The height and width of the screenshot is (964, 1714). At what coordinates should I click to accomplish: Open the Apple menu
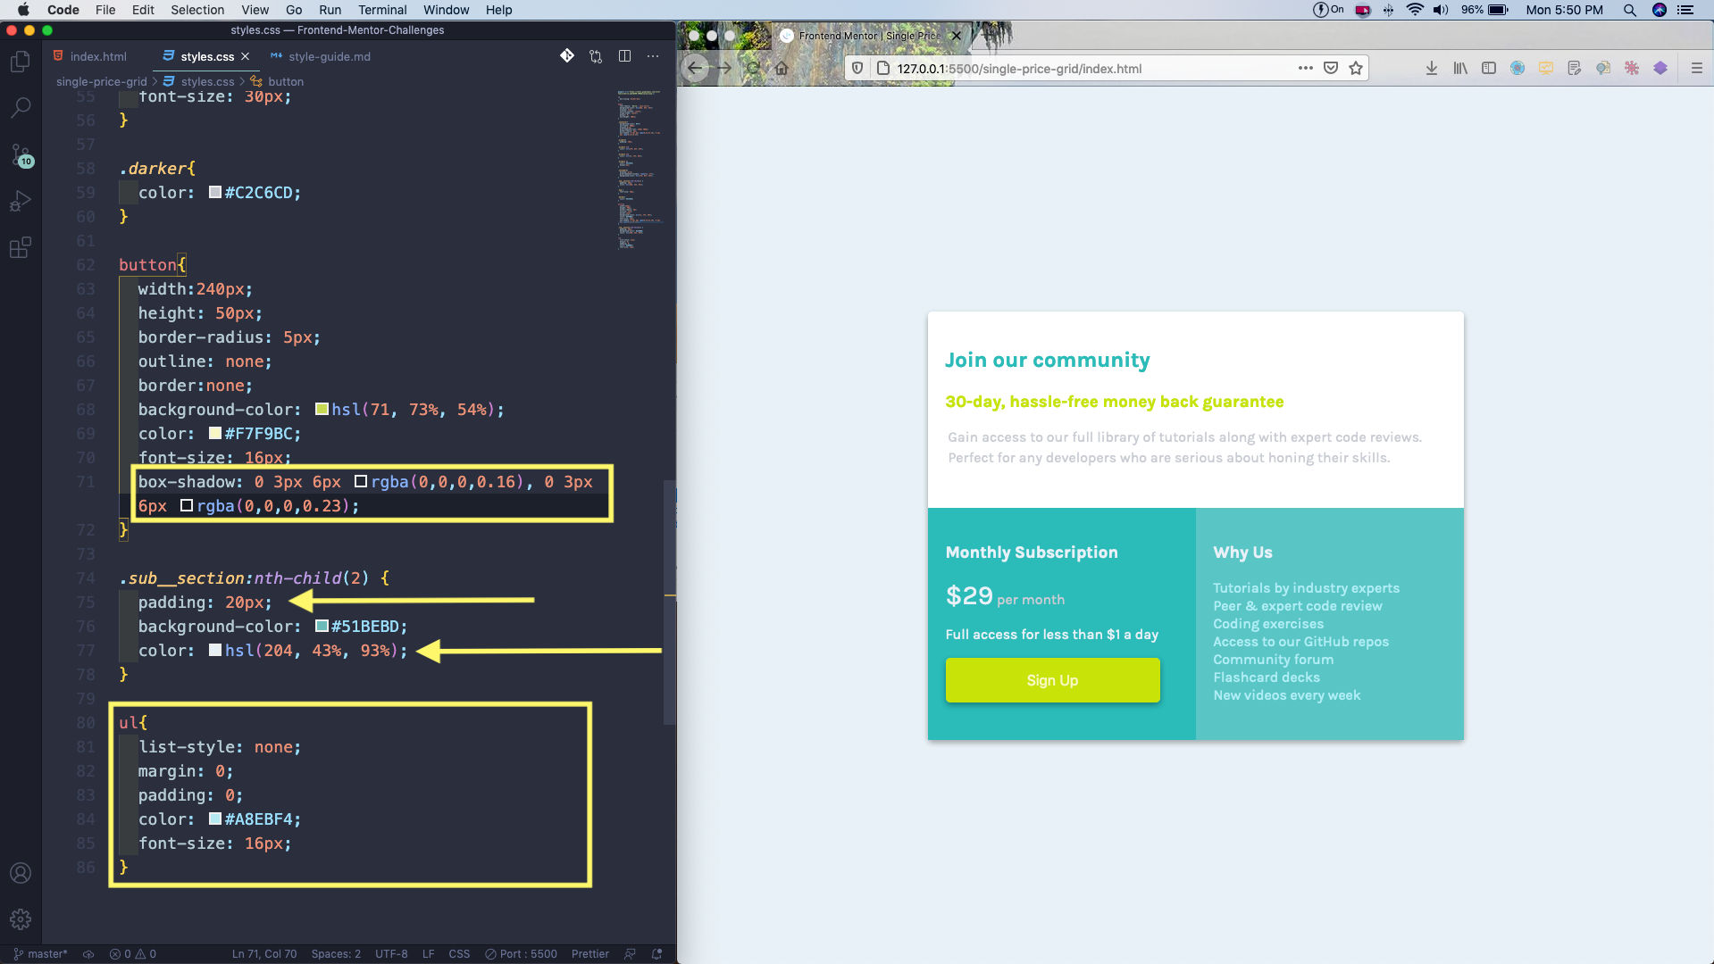point(23,10)
